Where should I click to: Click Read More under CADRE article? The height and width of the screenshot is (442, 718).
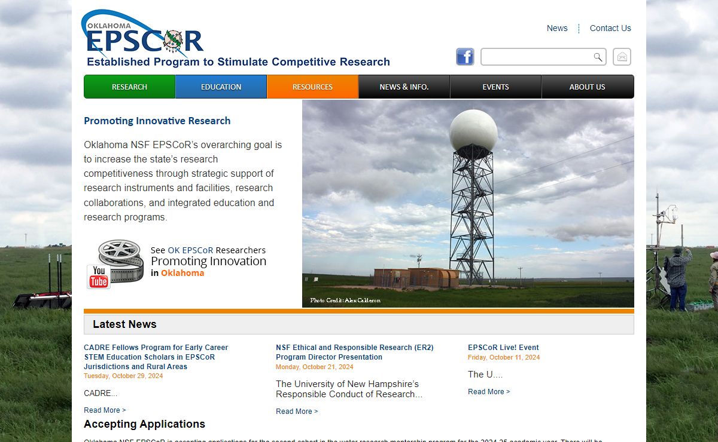point(105,410)
